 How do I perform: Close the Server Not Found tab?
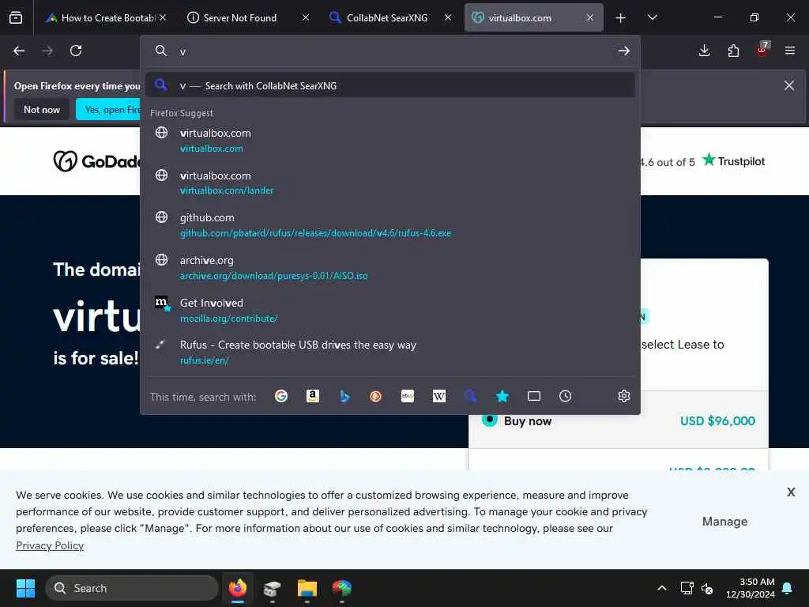pyautogui.click(x=306, y=18)
